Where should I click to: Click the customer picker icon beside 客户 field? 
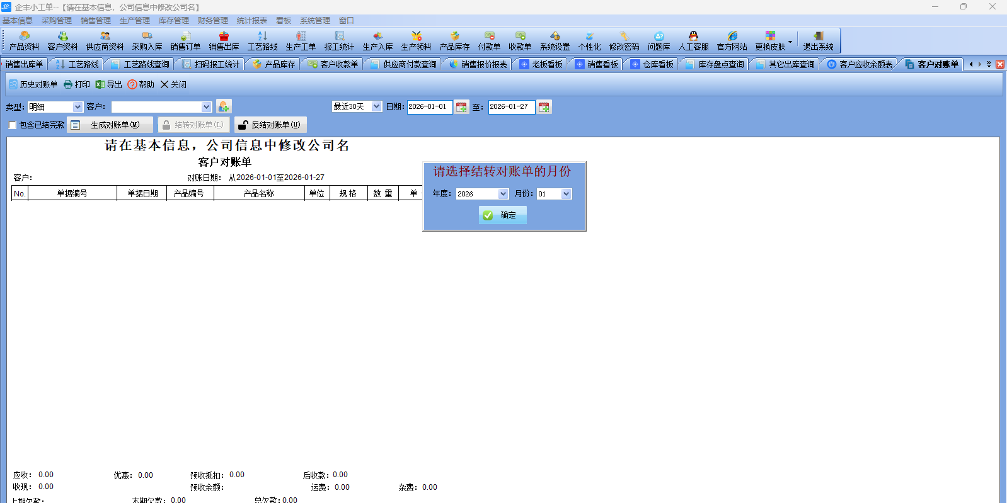224,106
